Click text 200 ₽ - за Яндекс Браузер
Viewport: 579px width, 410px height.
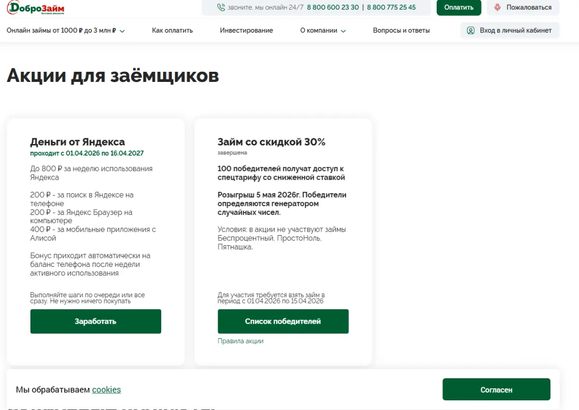coord(81,216)
